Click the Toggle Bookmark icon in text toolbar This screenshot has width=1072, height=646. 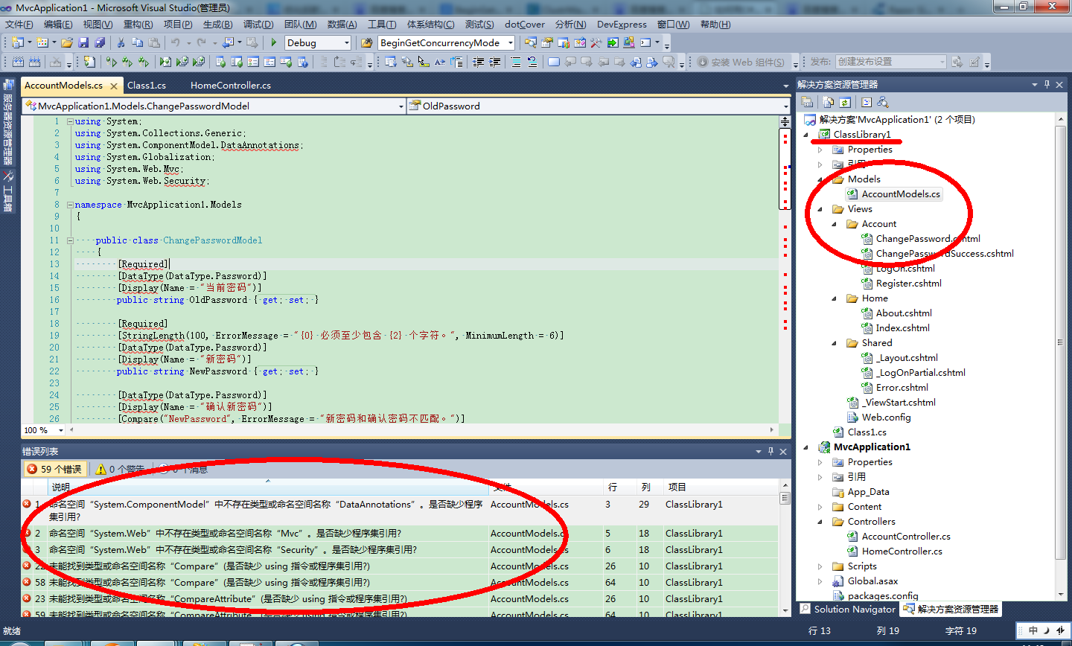coord(553,62)
